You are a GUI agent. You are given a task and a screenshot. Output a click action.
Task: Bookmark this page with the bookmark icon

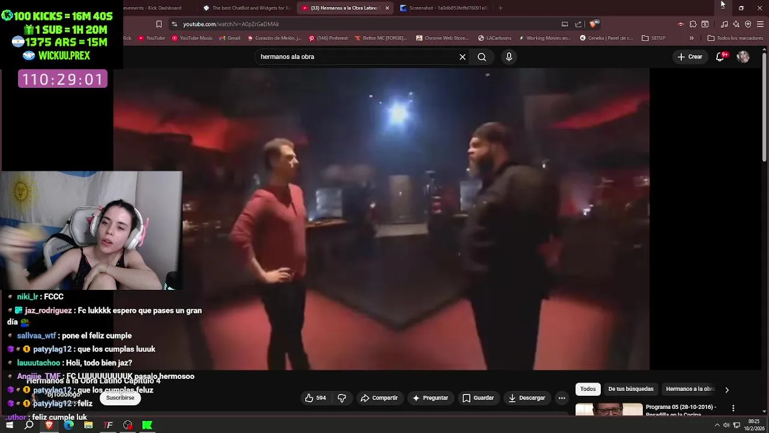[x=159, y=24]
